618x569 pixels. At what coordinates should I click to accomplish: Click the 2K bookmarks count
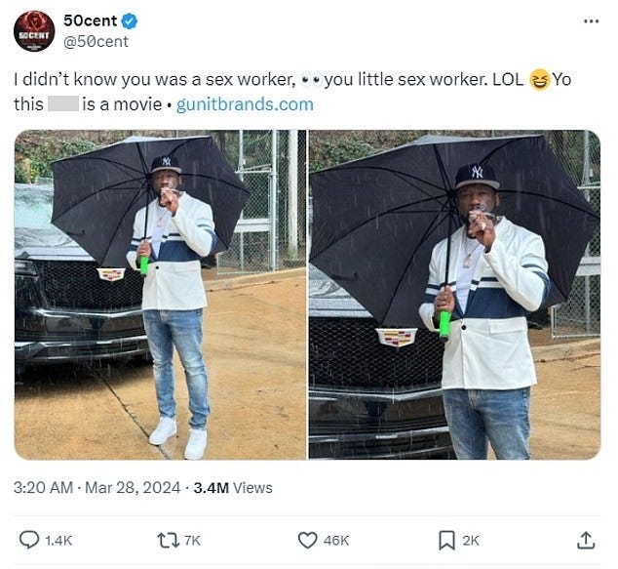[x=471, y=540]
